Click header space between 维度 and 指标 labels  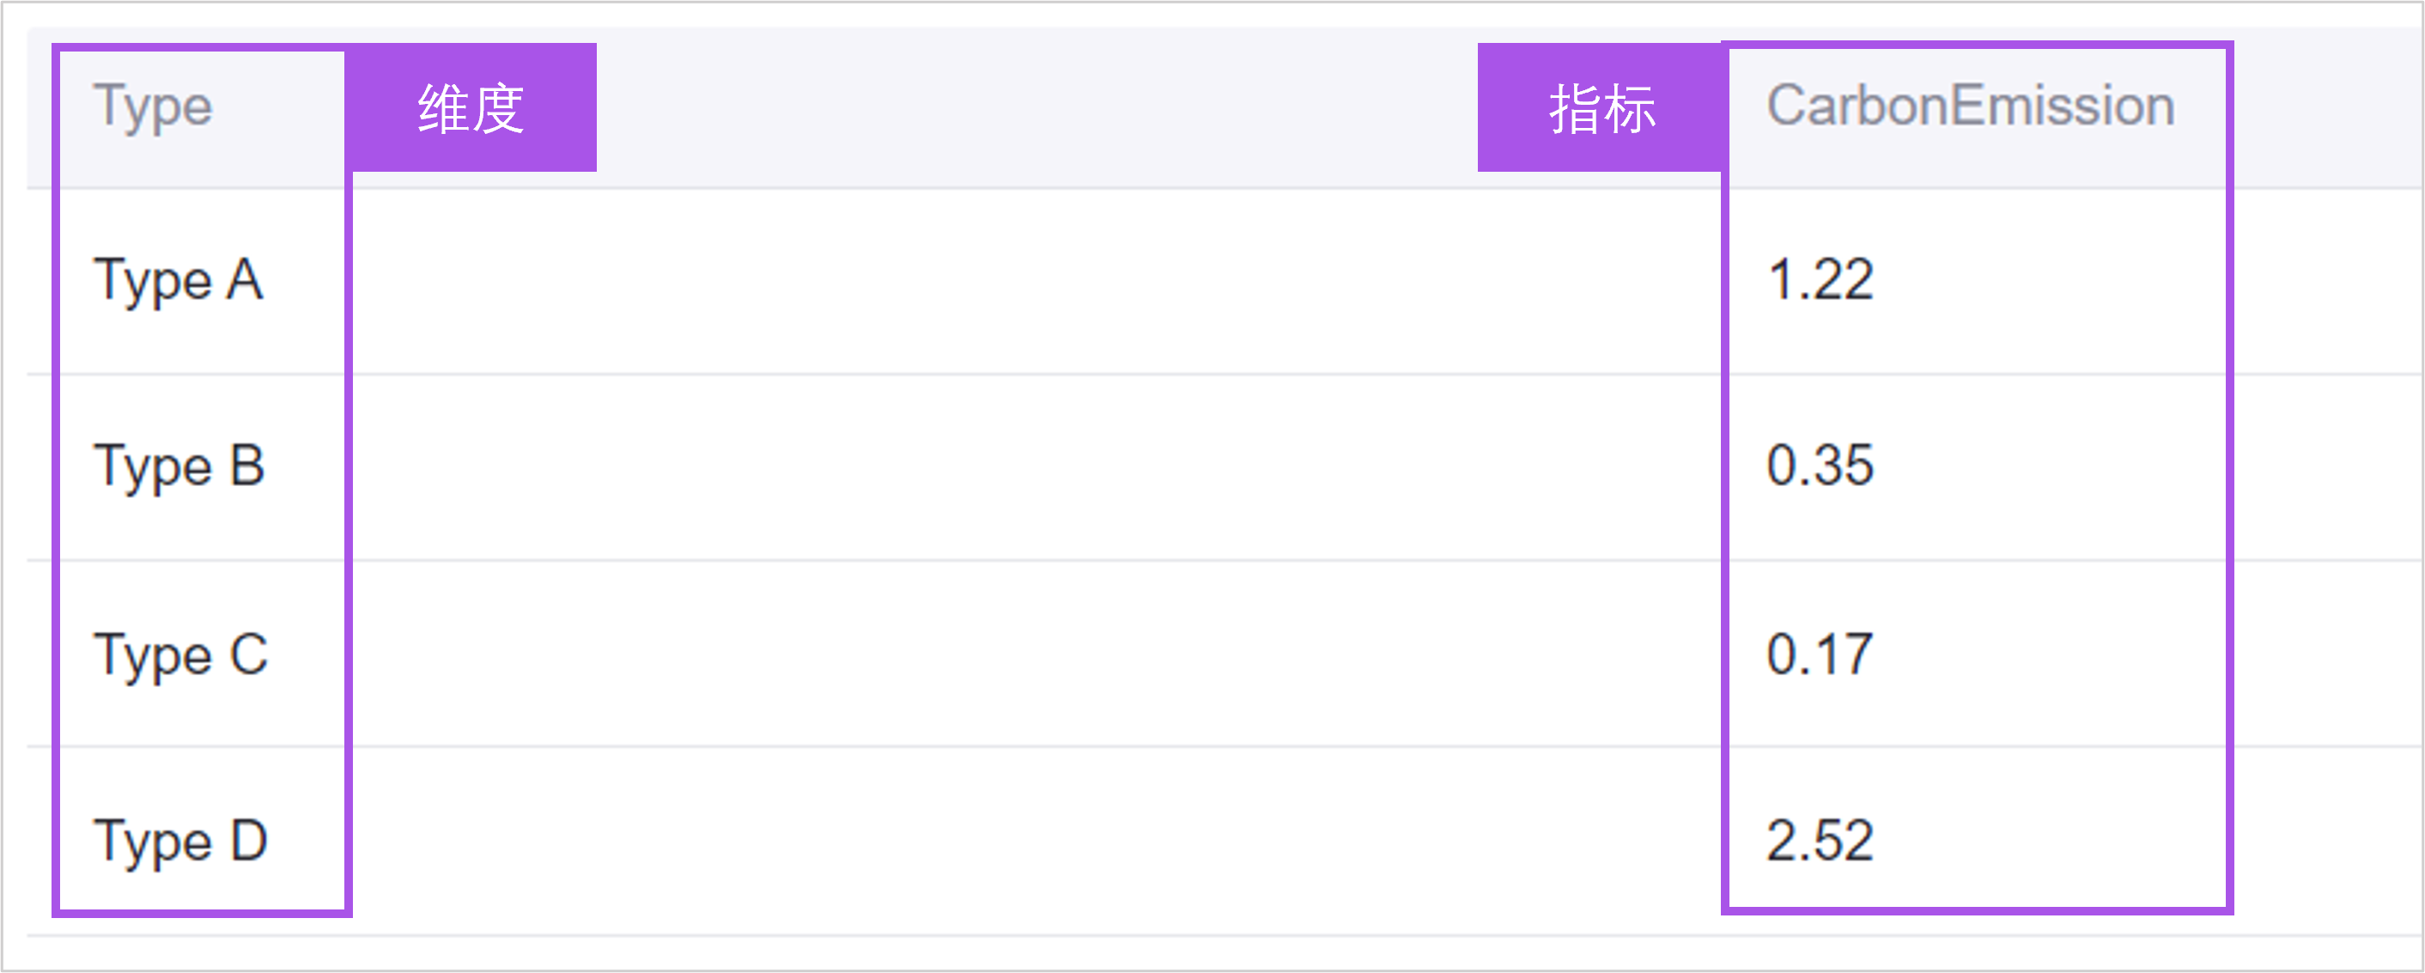pos(1036,108)
